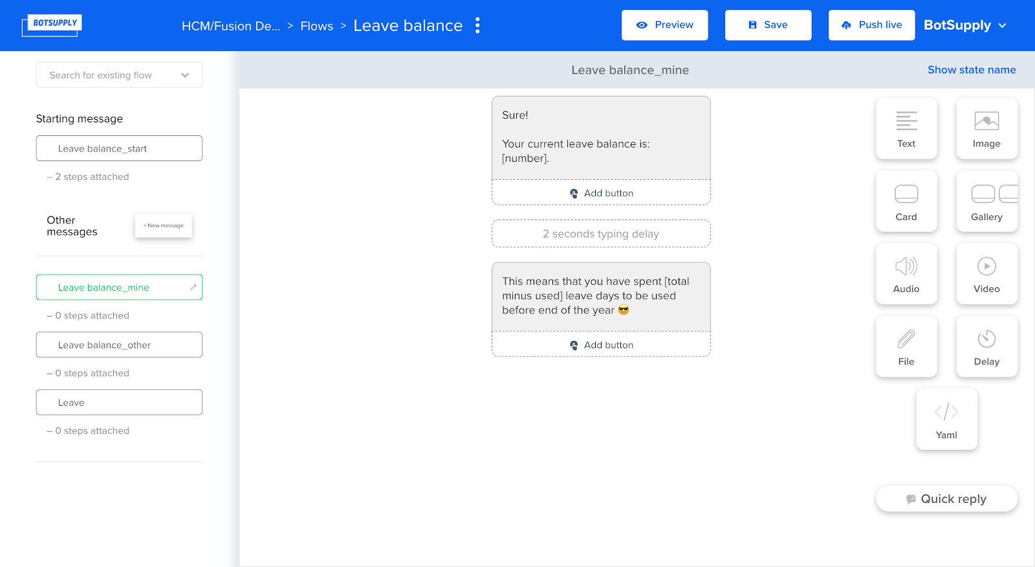Click 2 seconds typing delay block

point(601,234)
